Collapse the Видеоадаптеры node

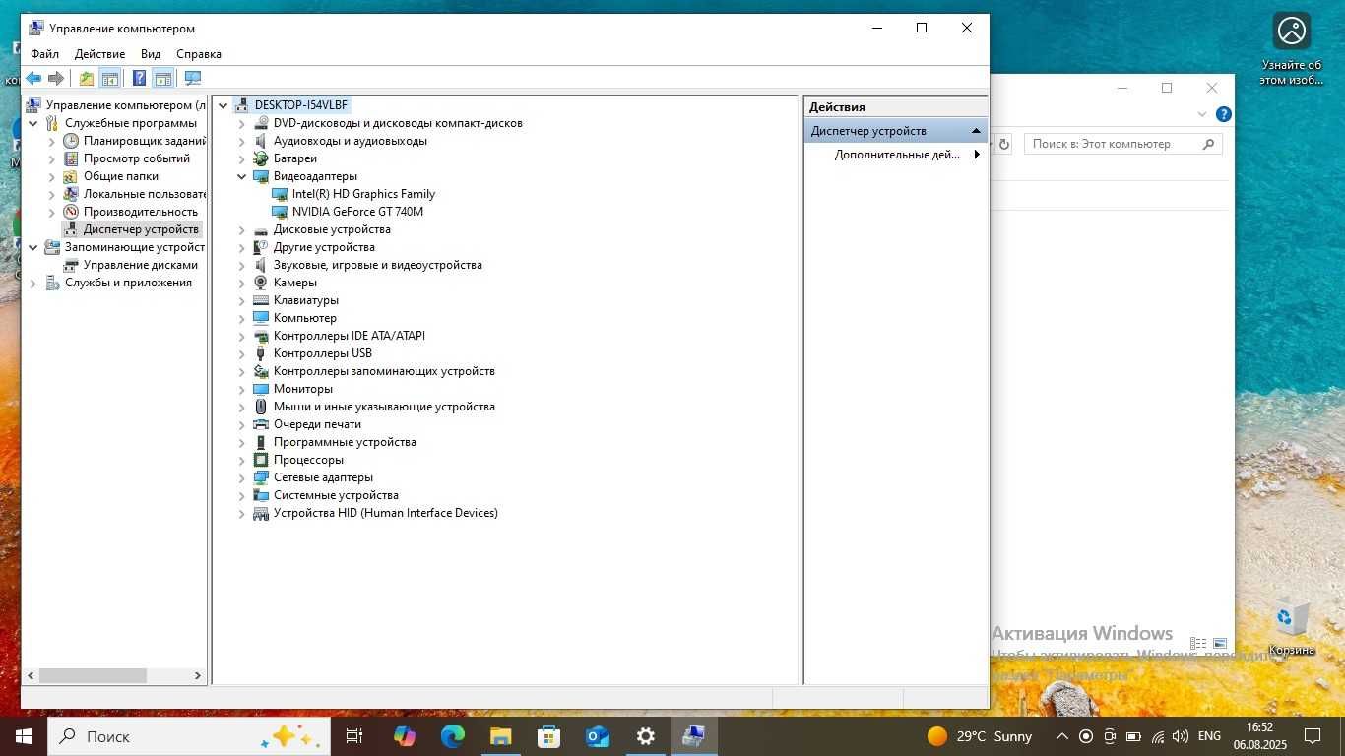coord(242,176)
